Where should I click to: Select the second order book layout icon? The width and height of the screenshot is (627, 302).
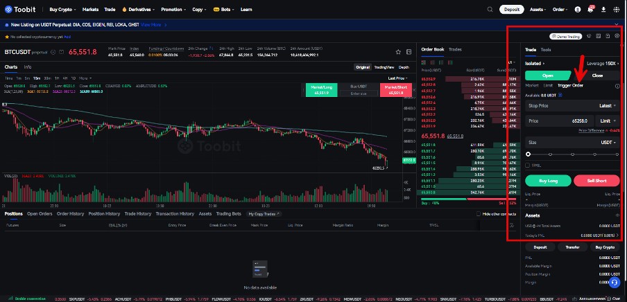(433, 62)
